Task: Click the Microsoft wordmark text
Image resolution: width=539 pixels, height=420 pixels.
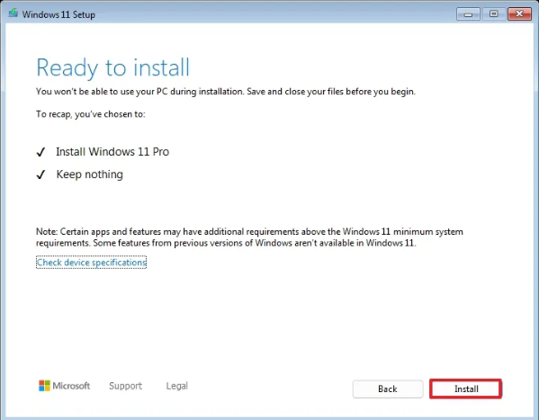Action: [71, 386]
